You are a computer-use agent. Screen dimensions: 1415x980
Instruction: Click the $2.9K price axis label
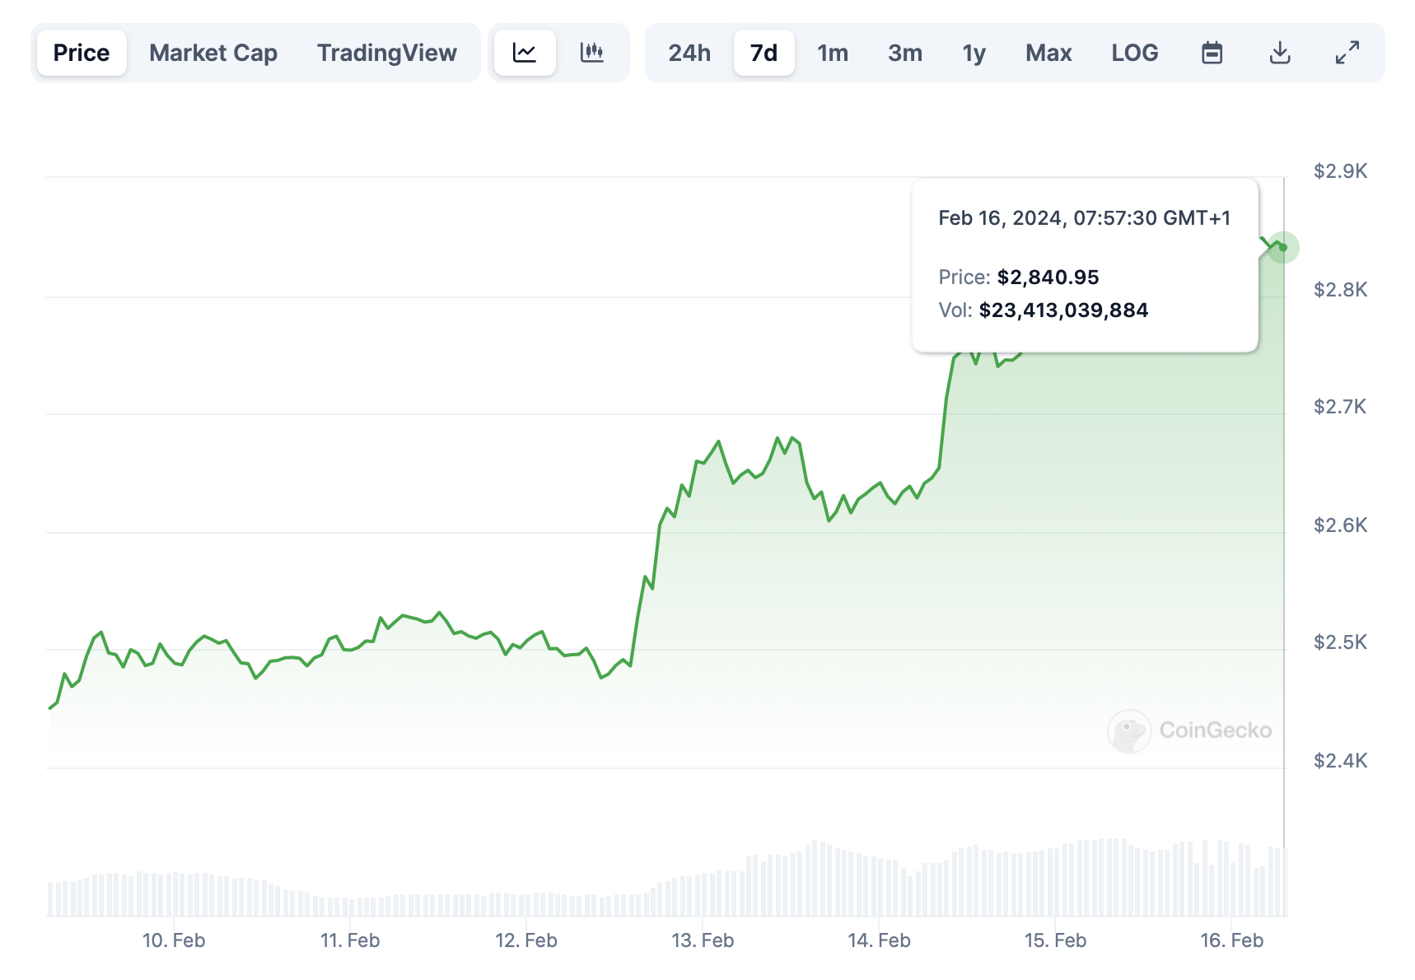(1340, 171)
